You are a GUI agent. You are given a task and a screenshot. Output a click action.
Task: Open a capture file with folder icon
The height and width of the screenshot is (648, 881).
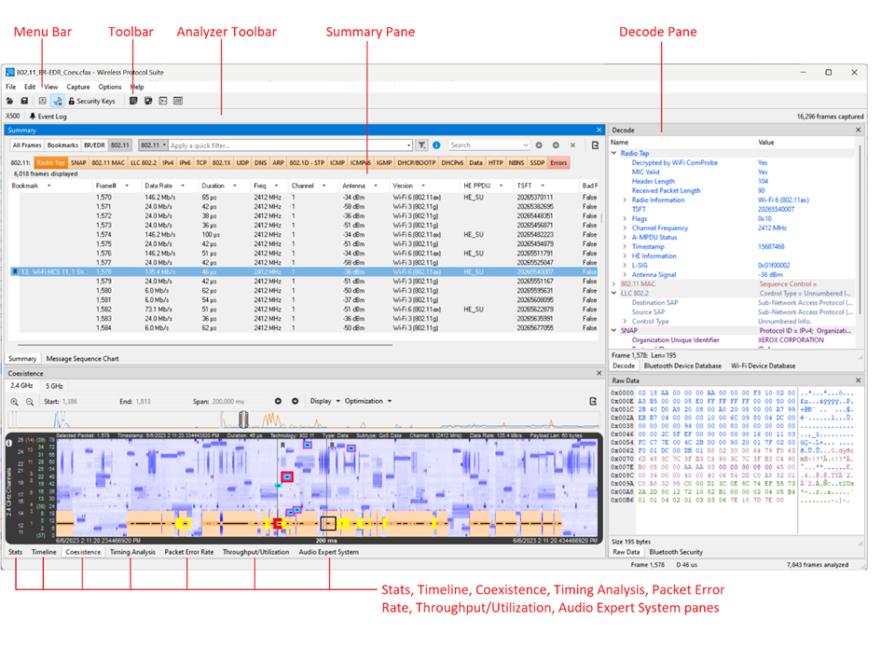(x=9, y=101)
